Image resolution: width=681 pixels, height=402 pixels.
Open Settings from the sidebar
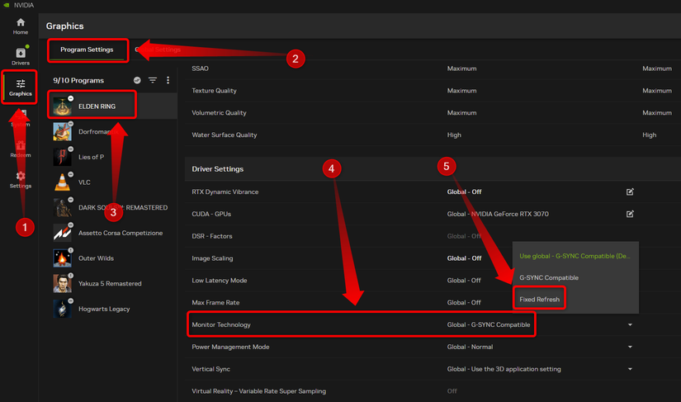21,179
